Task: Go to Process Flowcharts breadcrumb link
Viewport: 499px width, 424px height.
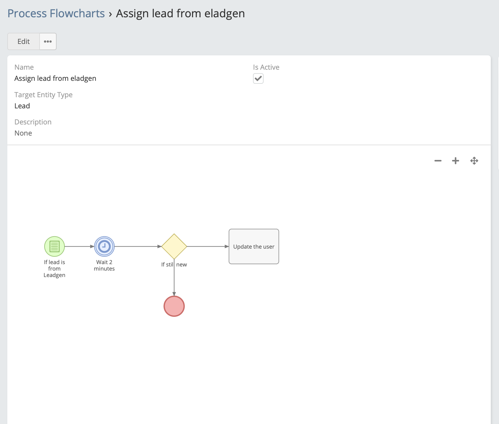Action: click(x=56, y=13)
